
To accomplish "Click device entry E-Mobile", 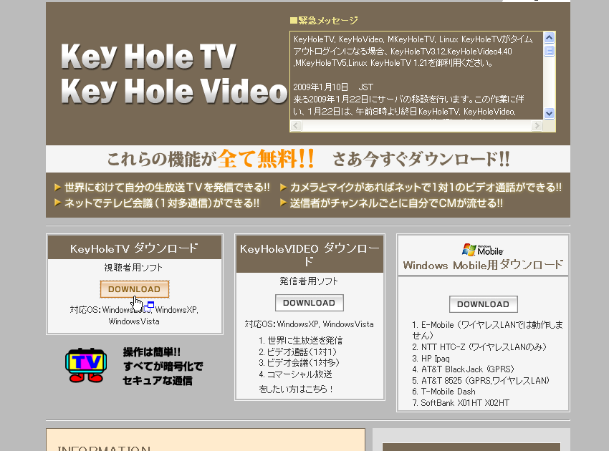I will (487, 330).
